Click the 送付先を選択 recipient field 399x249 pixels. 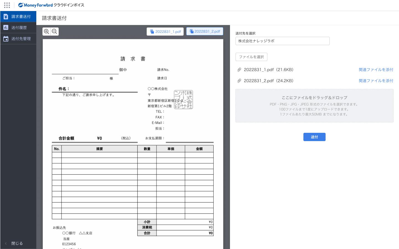click(283, 41)
